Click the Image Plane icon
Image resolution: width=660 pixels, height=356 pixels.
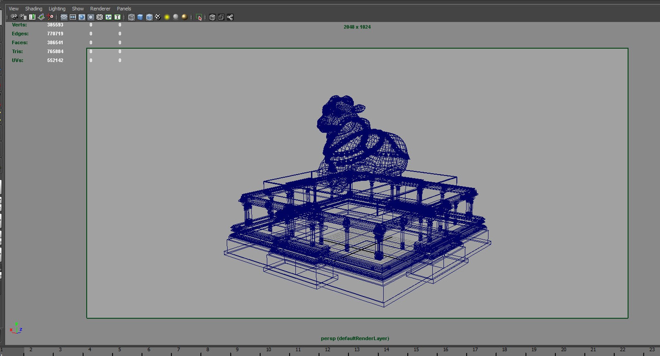click(x=41, y=17)
